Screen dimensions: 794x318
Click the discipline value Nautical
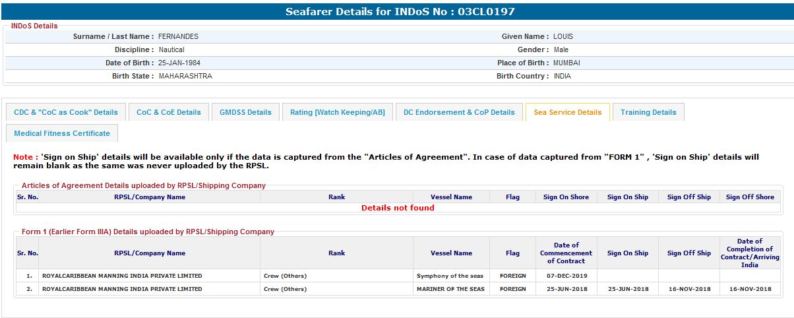coord(171,49)
